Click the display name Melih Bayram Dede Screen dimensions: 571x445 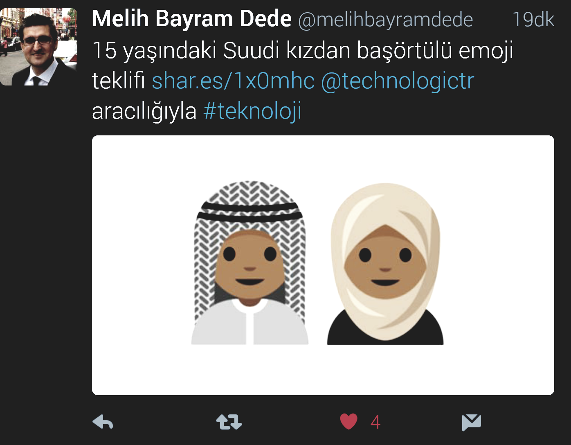click(x=192, y=19)
